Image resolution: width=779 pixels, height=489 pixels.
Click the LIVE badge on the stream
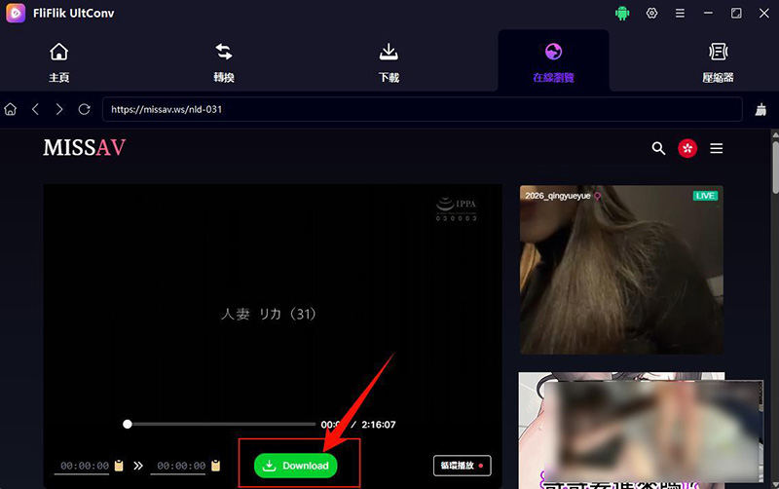pyautogui.click(x=705, y=196)
